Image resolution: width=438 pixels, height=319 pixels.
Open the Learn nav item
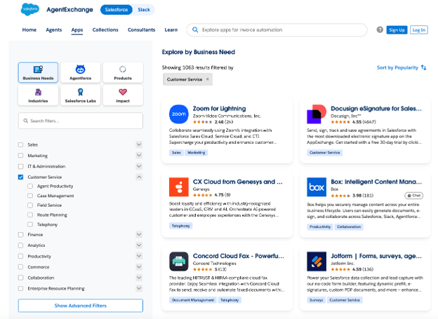tap(171, 30)
